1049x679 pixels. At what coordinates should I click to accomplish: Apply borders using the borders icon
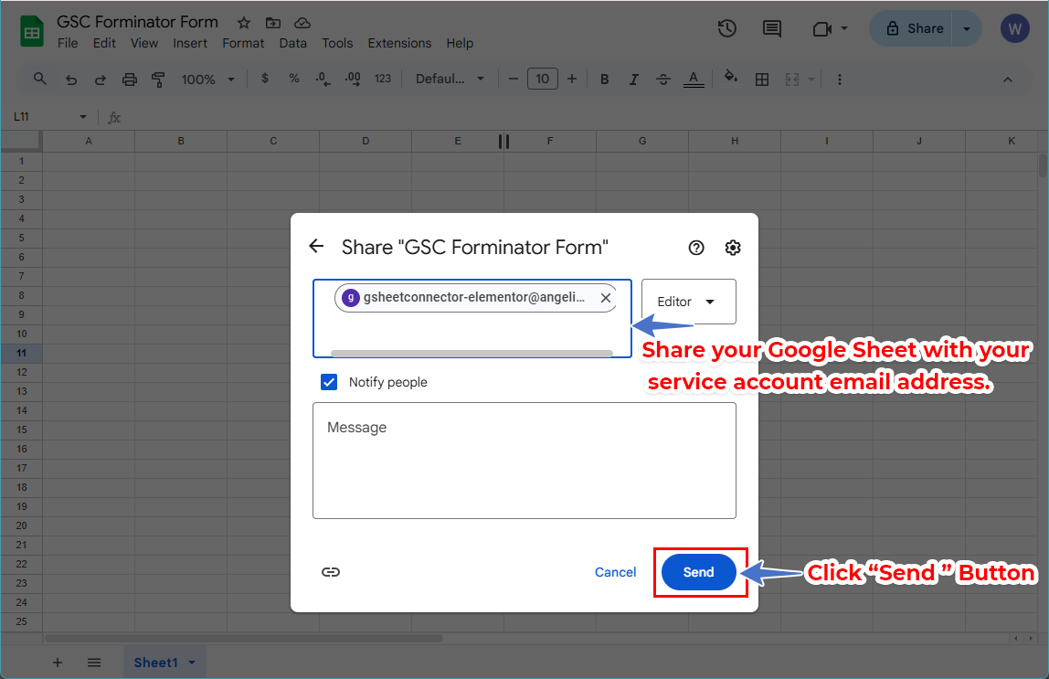point(762,79)
